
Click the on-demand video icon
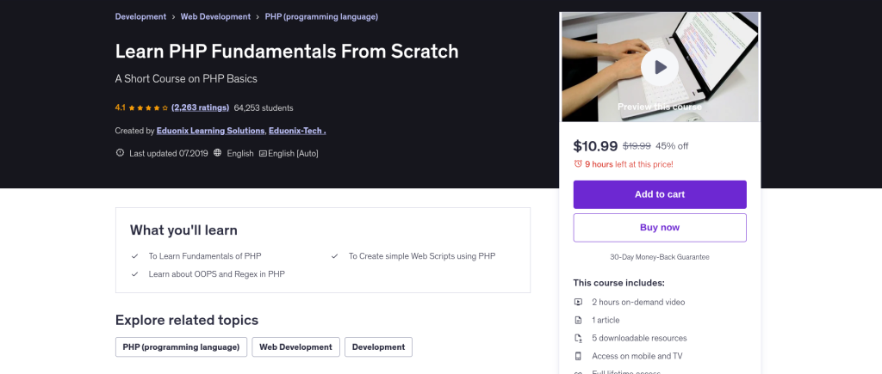(x=578, y=302)
